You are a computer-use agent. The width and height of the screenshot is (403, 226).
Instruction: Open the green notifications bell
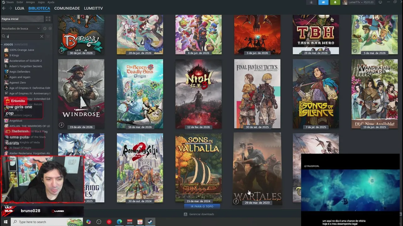click(x=335, y=2)
